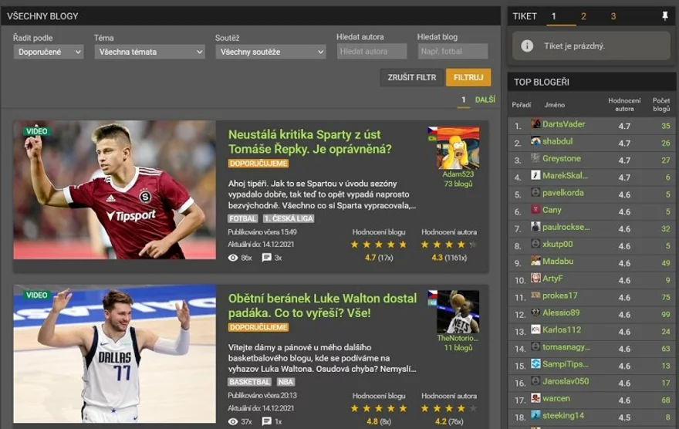Switch to ticket tab 3

click(x=613, y=16)
